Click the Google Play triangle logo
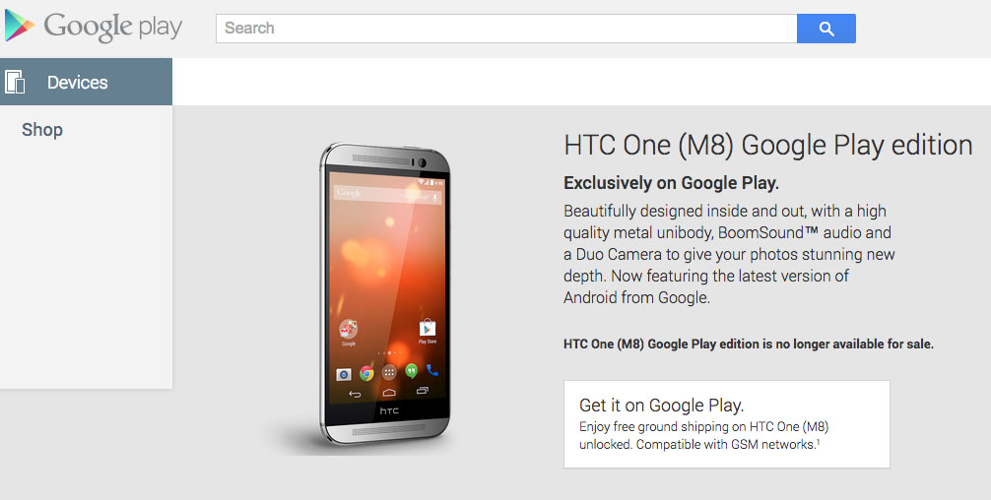This screenshot has width=991, height=500. pos(19,26)
